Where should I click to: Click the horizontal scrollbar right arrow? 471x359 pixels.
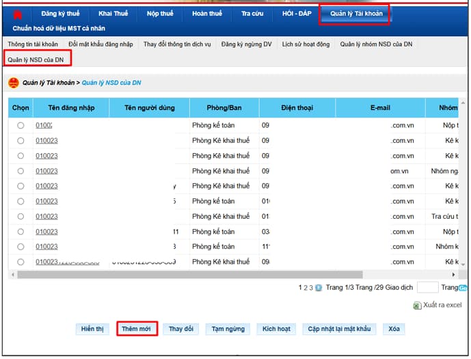[x=453, y=275]
